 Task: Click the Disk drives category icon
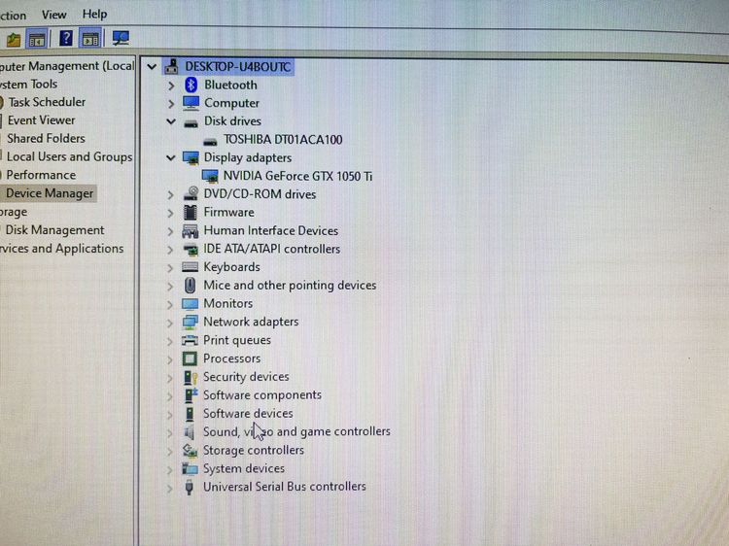tap(191, 123)
